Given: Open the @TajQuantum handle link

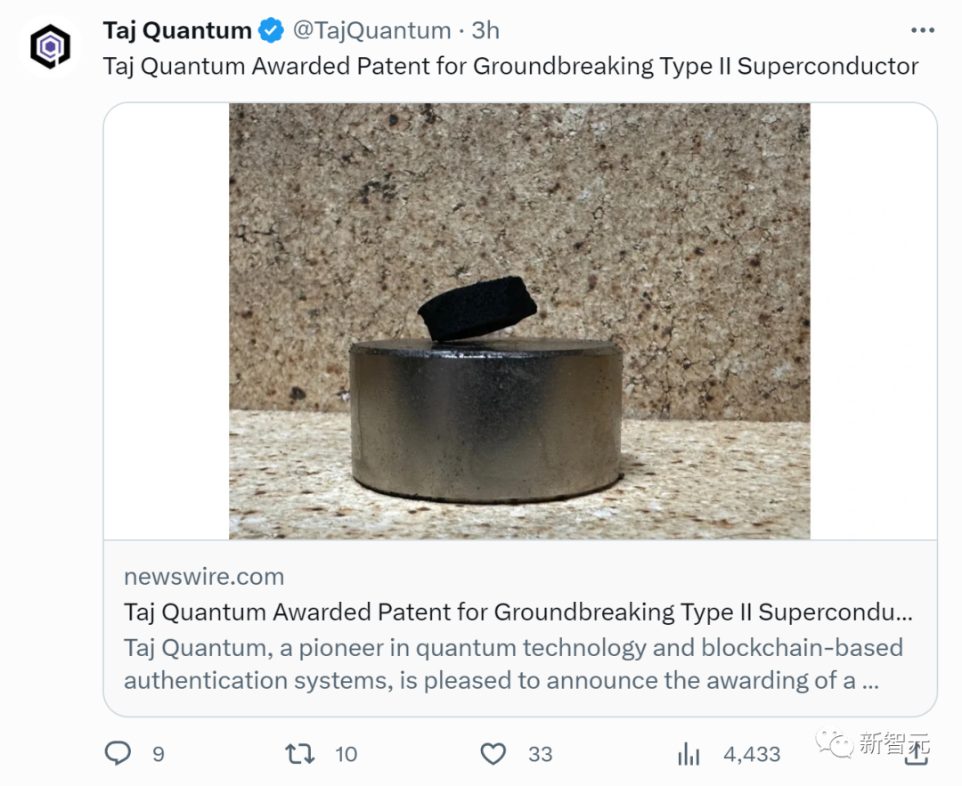Looking at the screenshot, I should [371, 30].
